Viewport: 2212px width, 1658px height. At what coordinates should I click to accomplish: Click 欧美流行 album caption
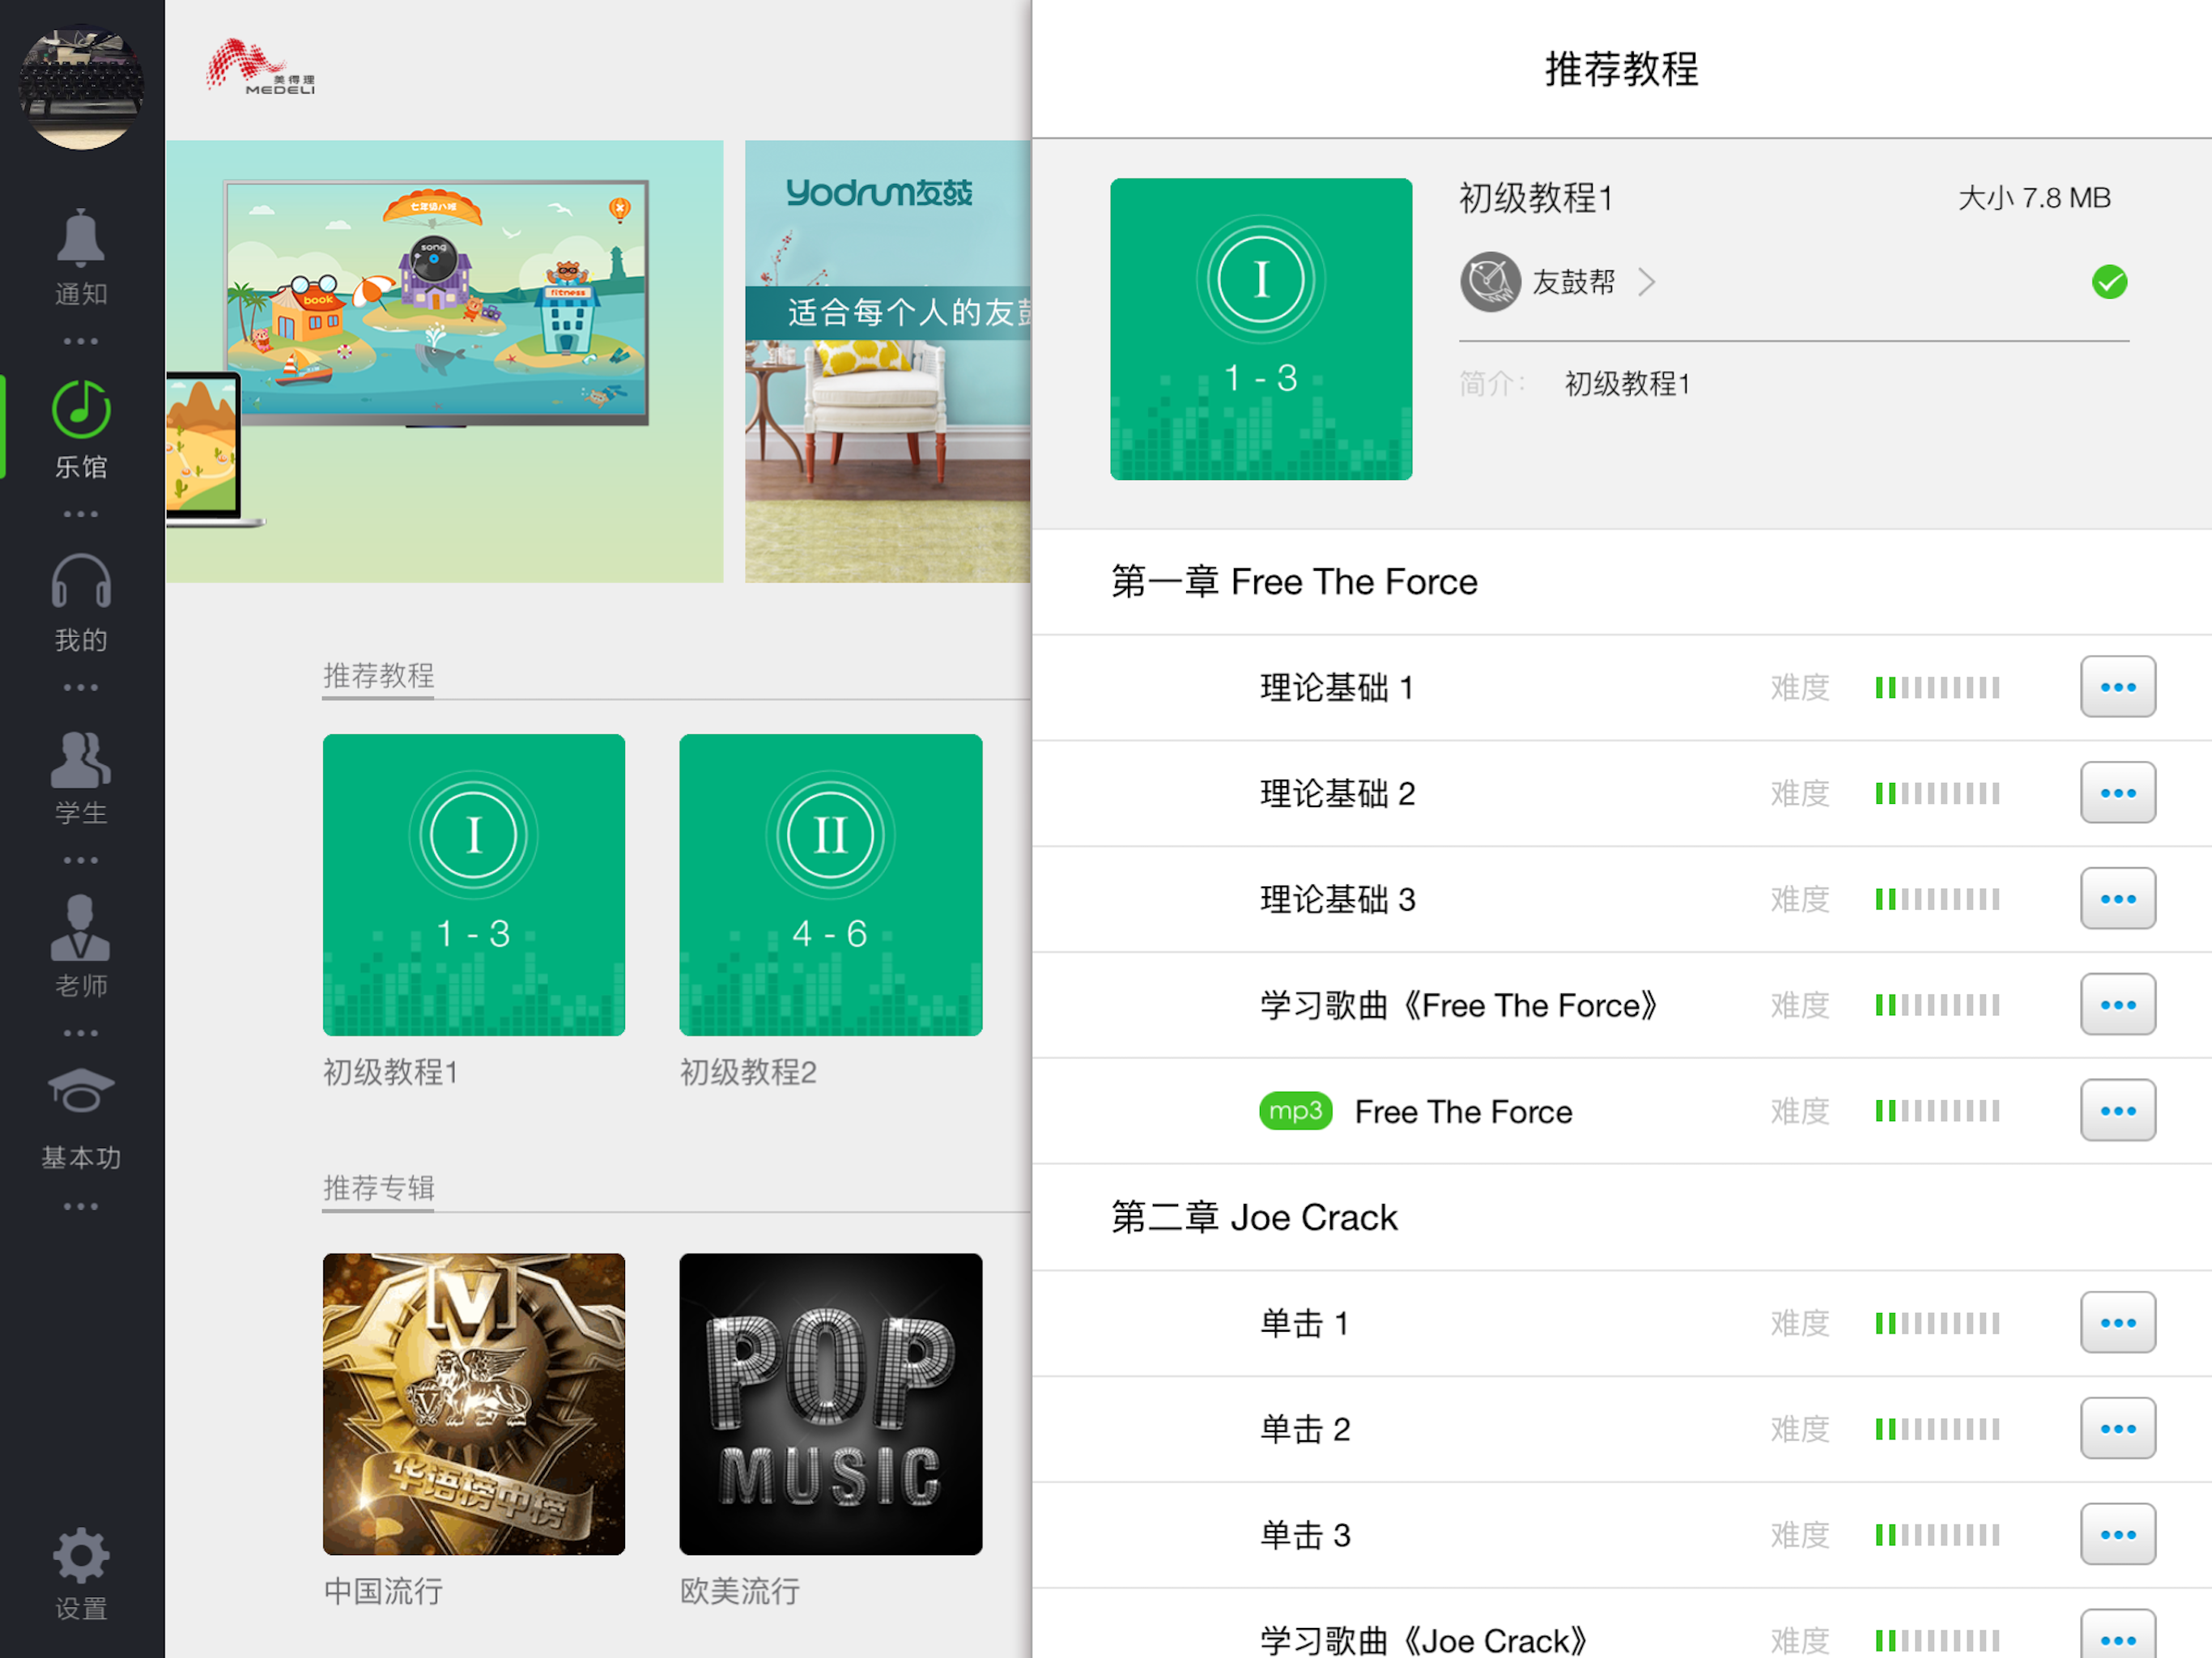tap(740, 1591)
